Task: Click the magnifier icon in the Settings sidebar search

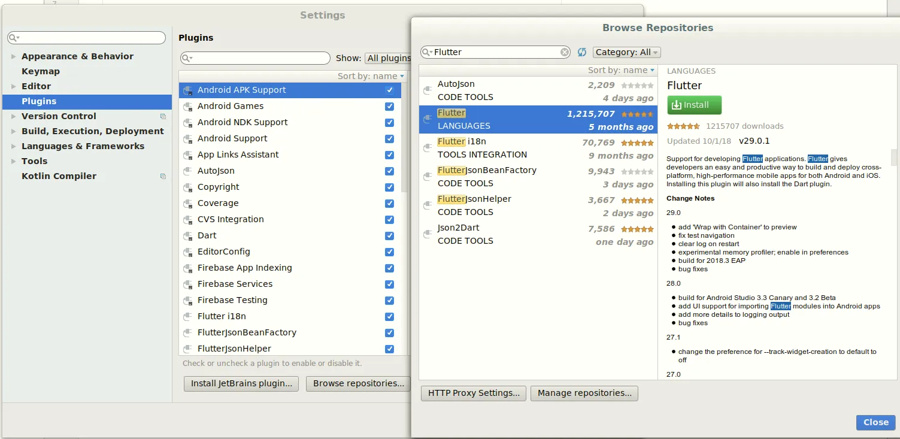Action: [14, 38]
